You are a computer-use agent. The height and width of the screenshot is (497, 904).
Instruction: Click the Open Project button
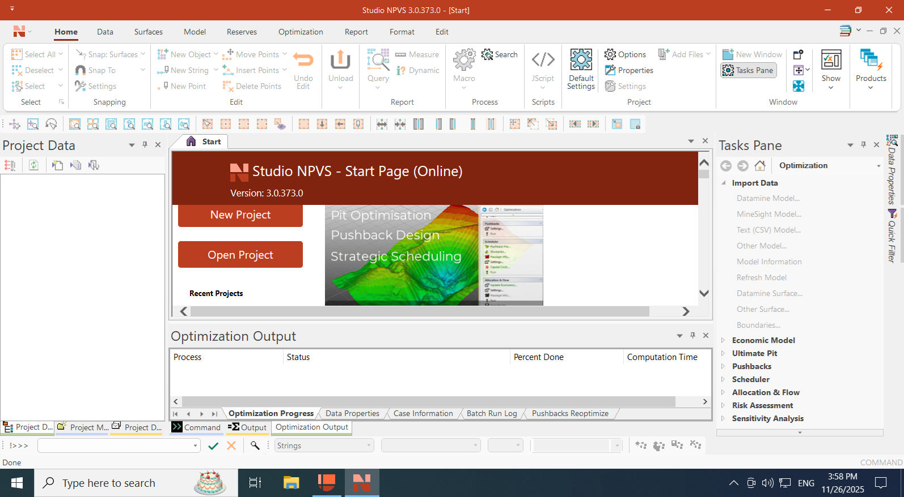(x=240, y=255)
